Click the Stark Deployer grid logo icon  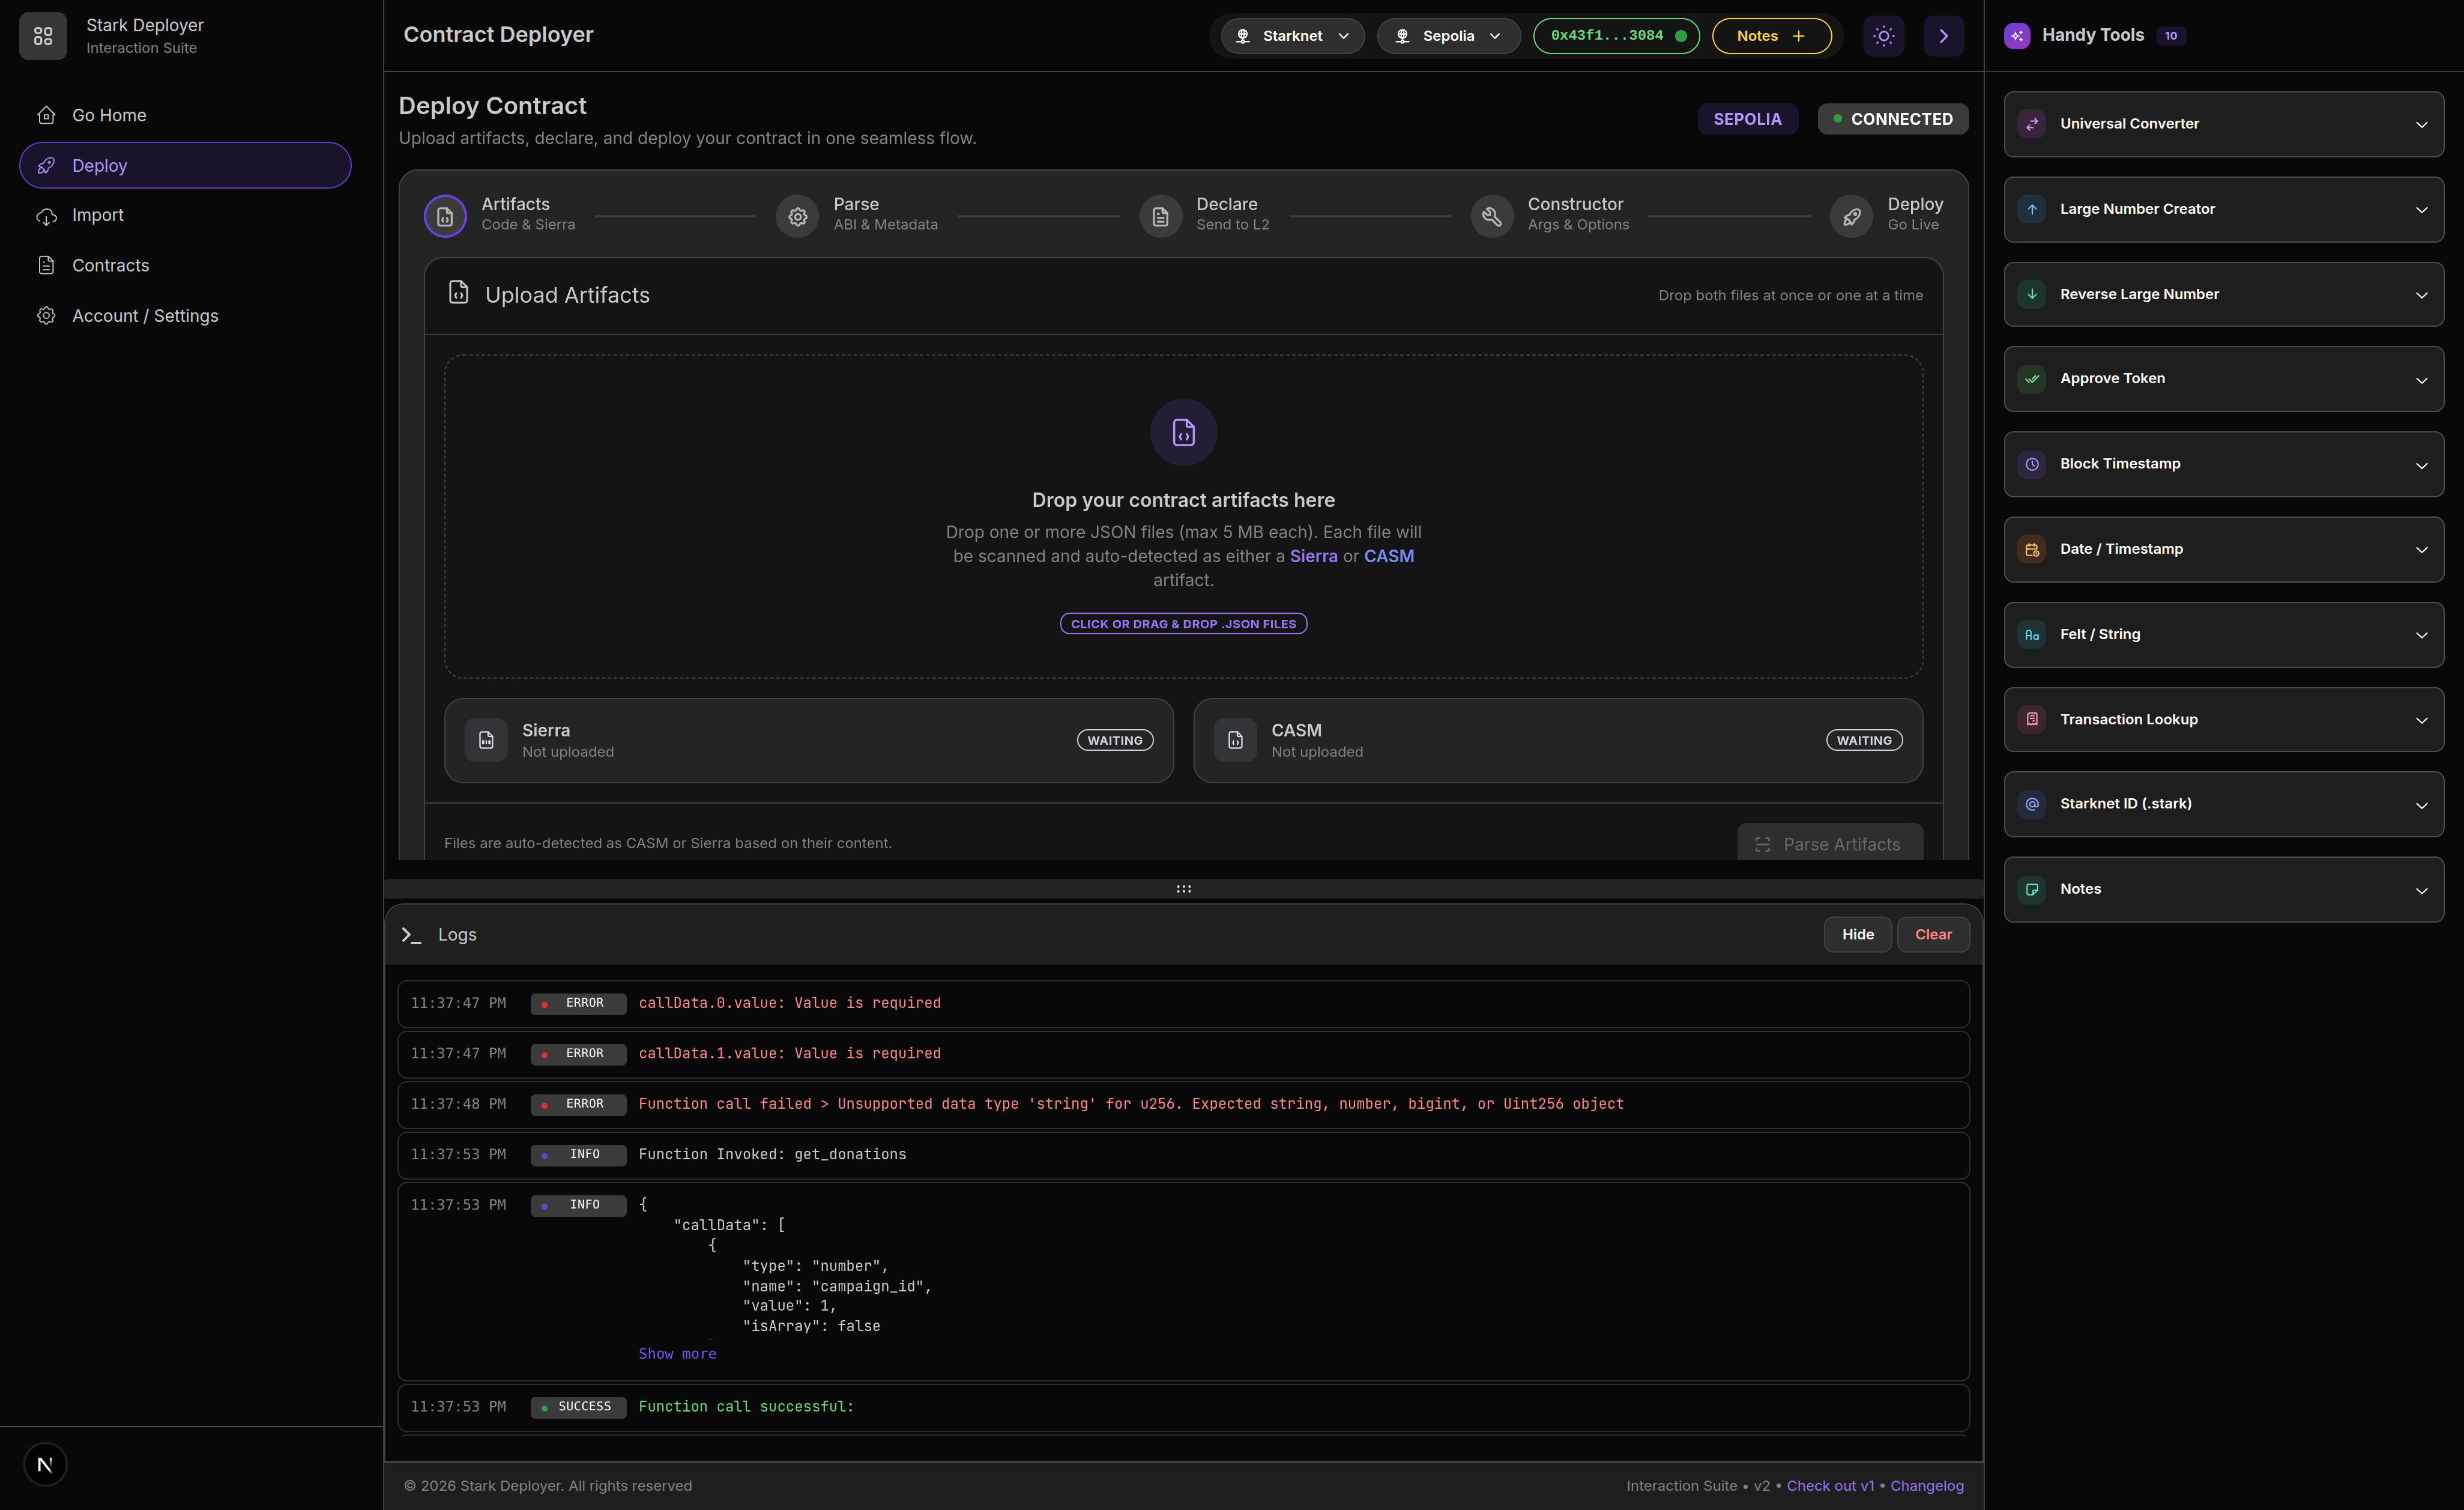(43, 36)
